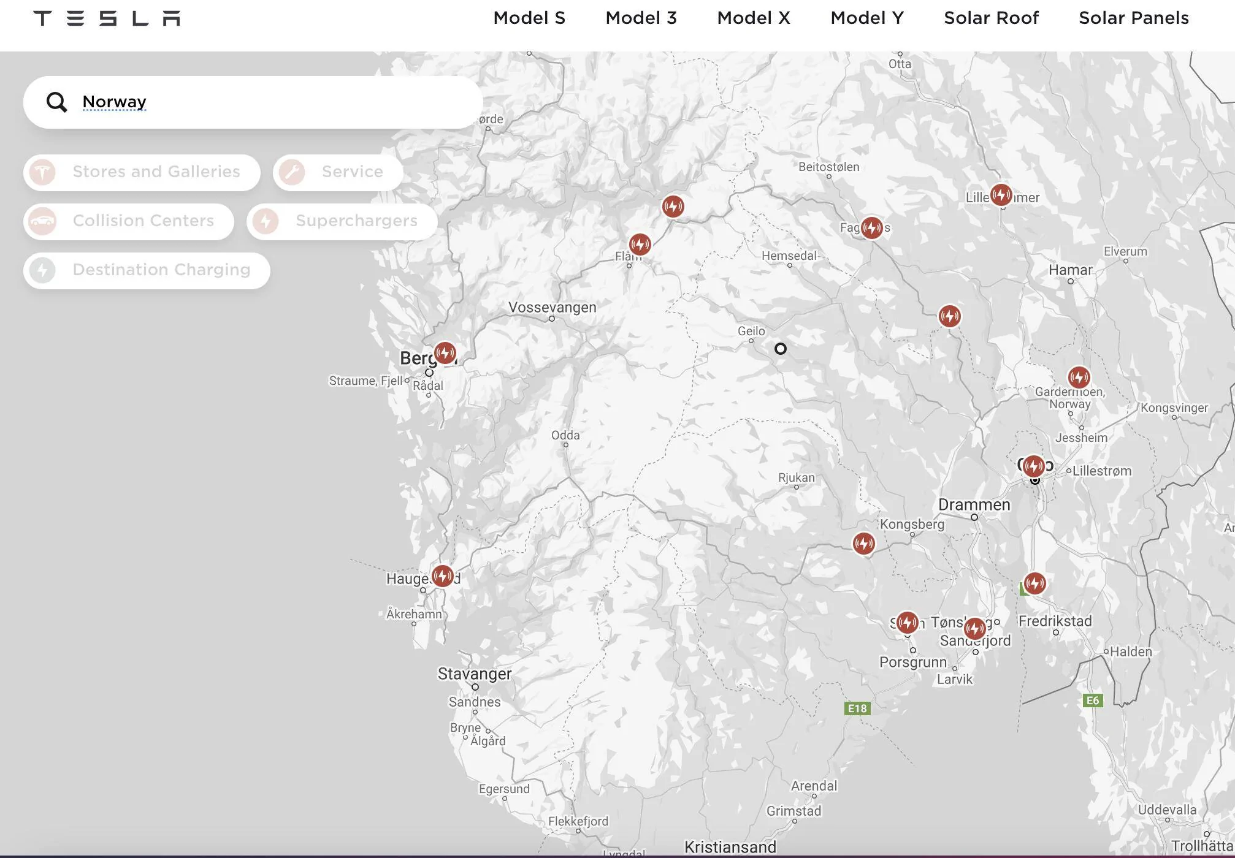Toggle the Destination Charging filter

pyautogui.click(x=147, y=270)
